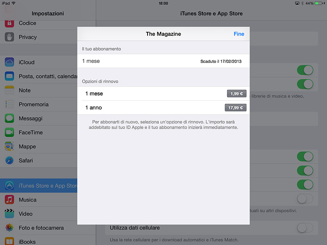Tap Fine to close The Magazine dialog
This screenshot has height=245, width=327.
click(x=239, y=34)
